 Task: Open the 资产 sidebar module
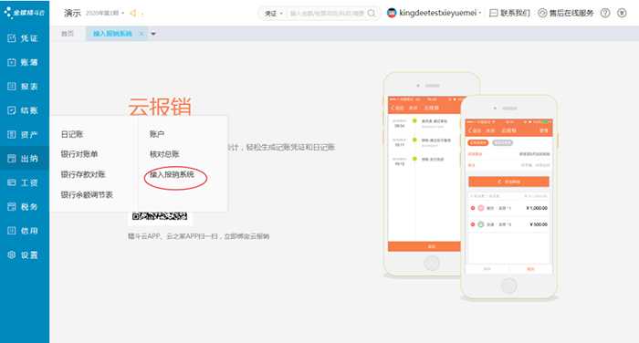[x=24, y=134]
